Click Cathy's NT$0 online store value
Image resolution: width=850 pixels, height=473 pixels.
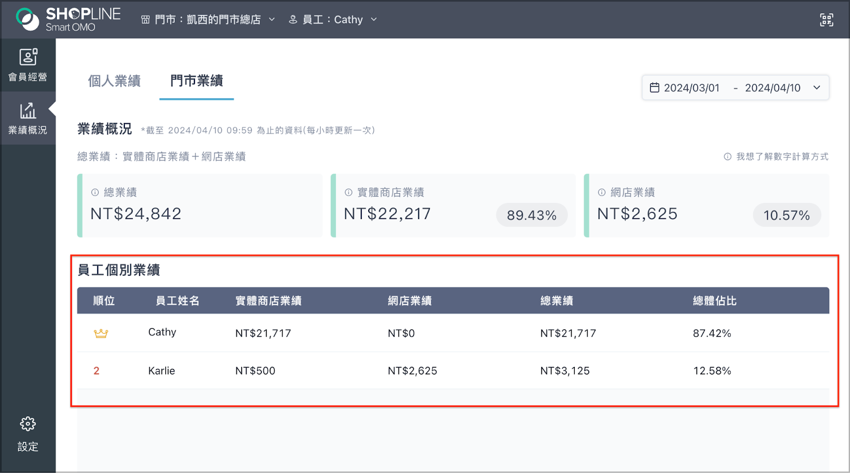point(401,333)
